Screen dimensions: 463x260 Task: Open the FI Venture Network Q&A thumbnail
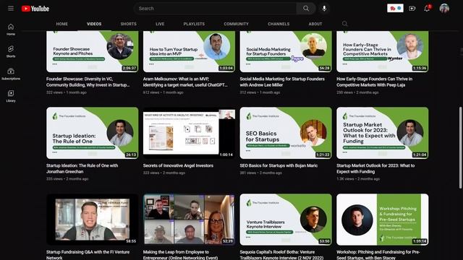pyautogui.click(x=92, y=220)
